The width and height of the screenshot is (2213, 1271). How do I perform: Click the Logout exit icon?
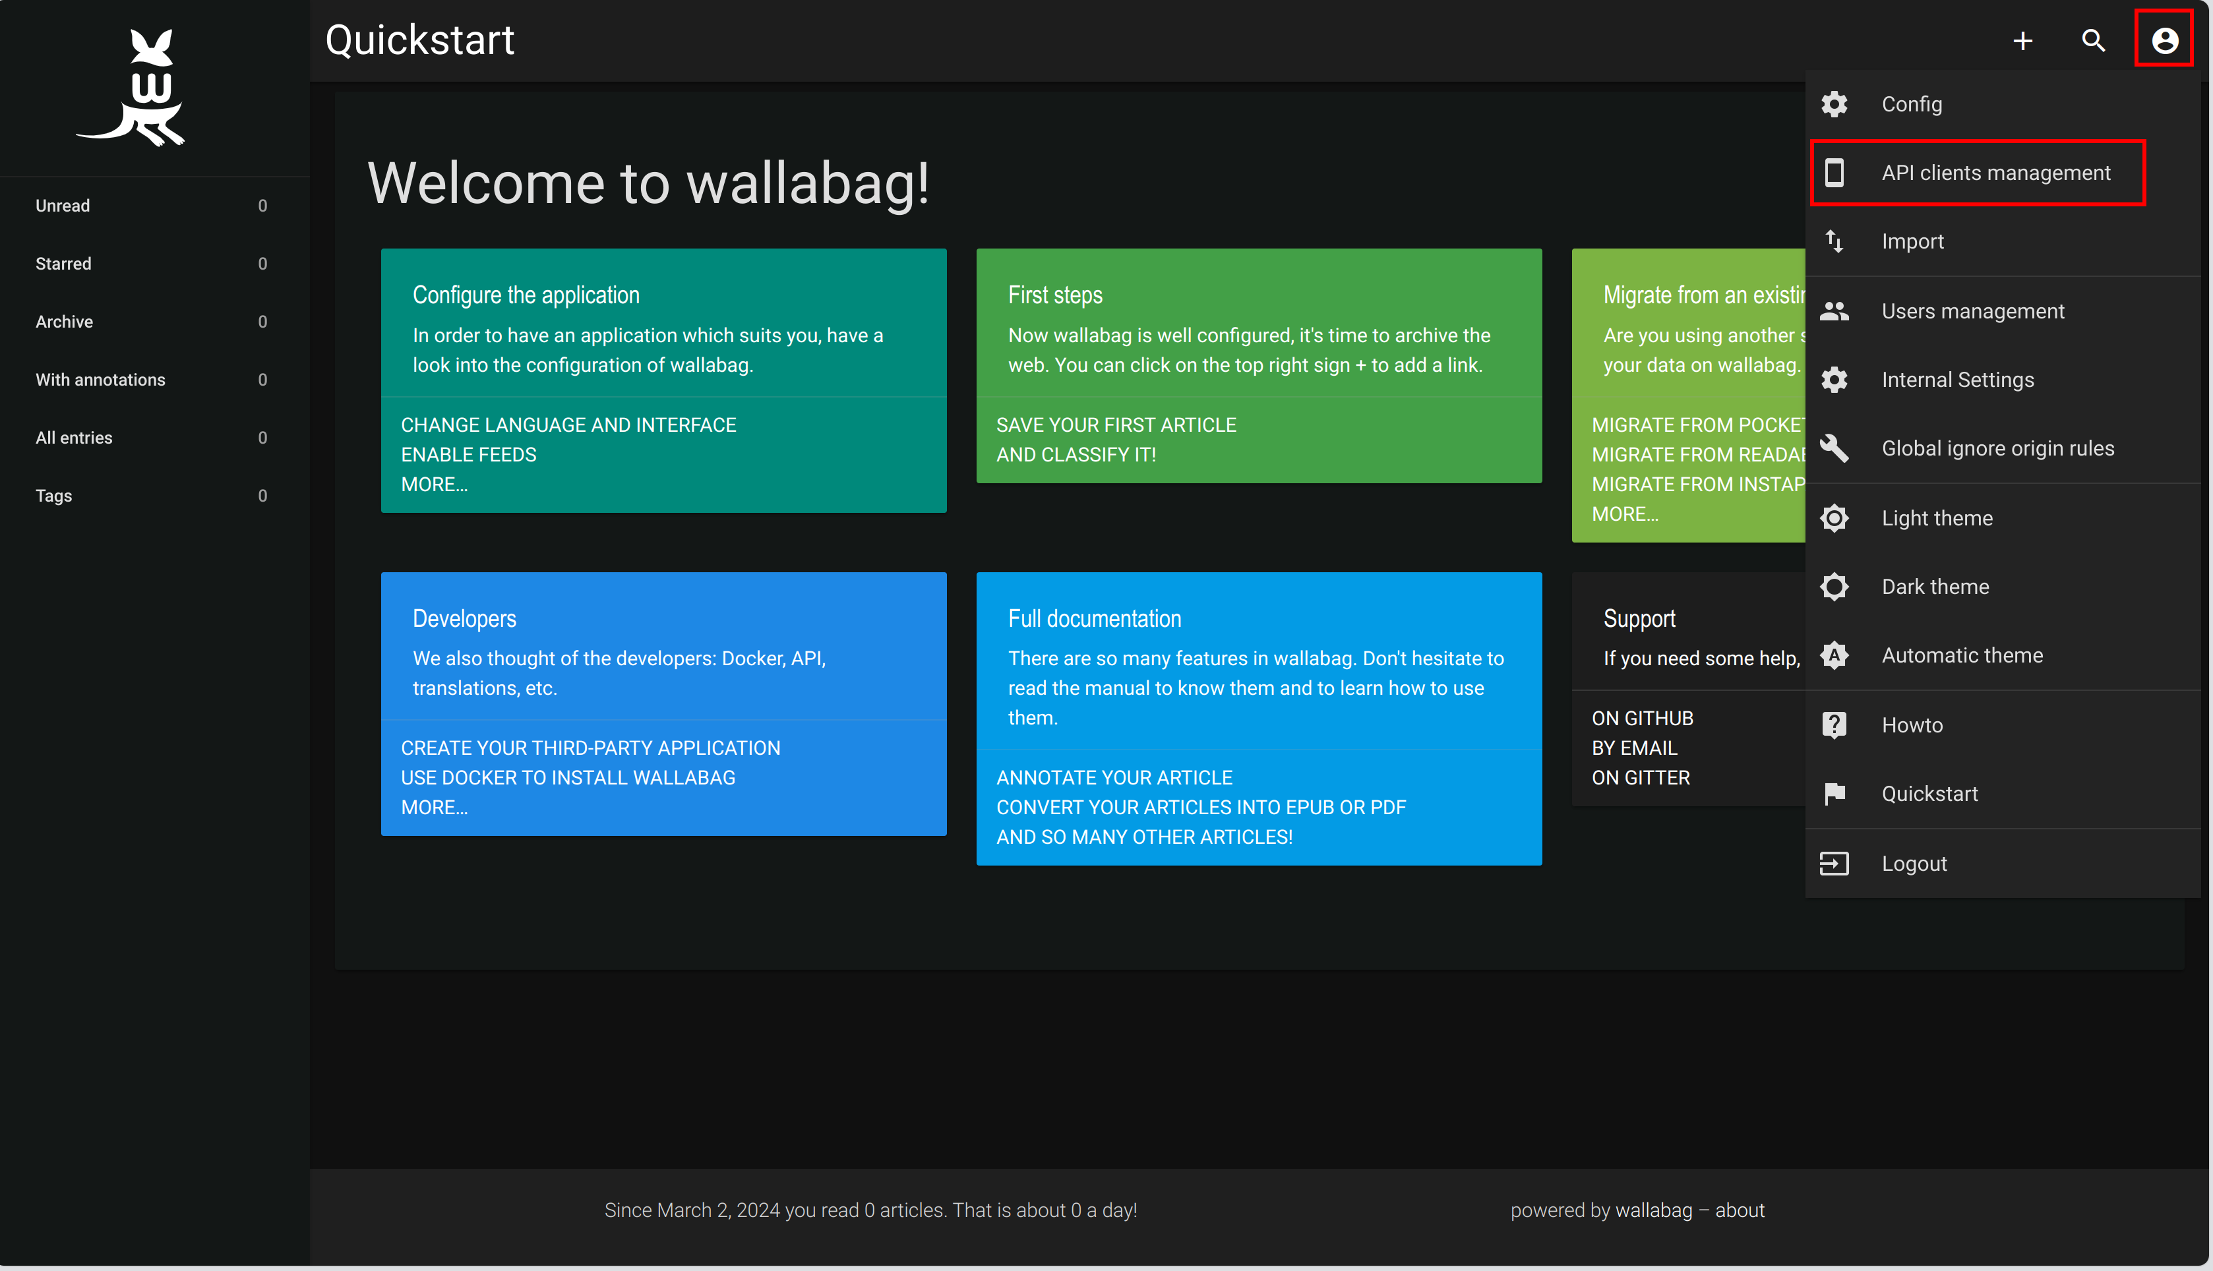[1834, 864]
